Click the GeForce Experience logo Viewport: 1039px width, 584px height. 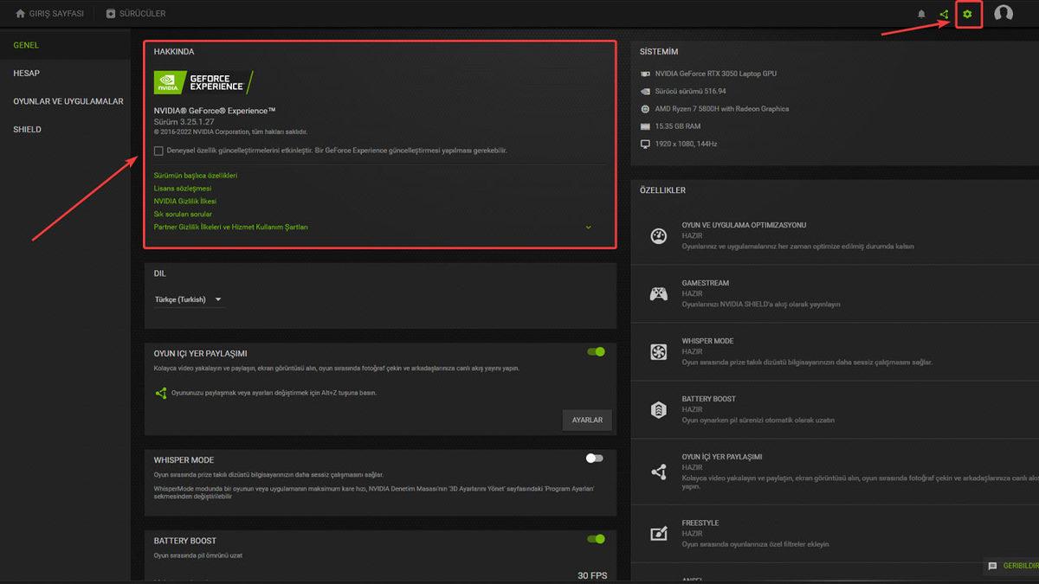point(203,82)
